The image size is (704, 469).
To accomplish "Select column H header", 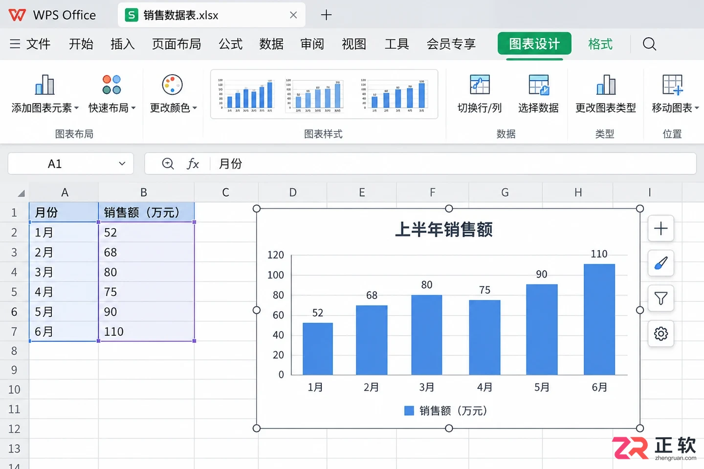I will tap(578, 192).
